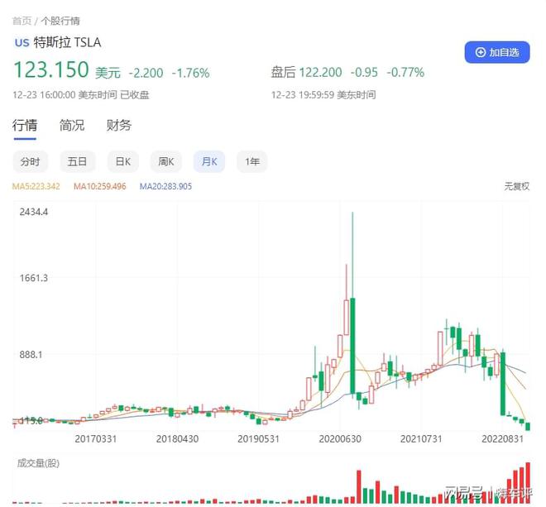Select the 月K chart period
Viewport: 546px width, 507px height.
coord(209,161)
